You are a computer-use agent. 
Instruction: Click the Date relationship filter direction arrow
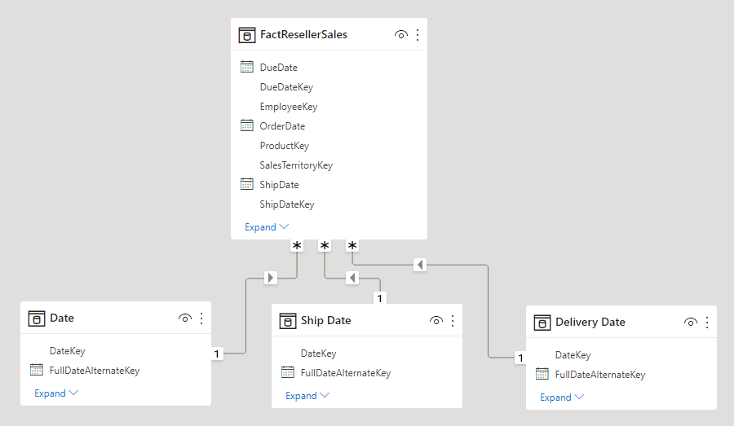coord(272,279)
